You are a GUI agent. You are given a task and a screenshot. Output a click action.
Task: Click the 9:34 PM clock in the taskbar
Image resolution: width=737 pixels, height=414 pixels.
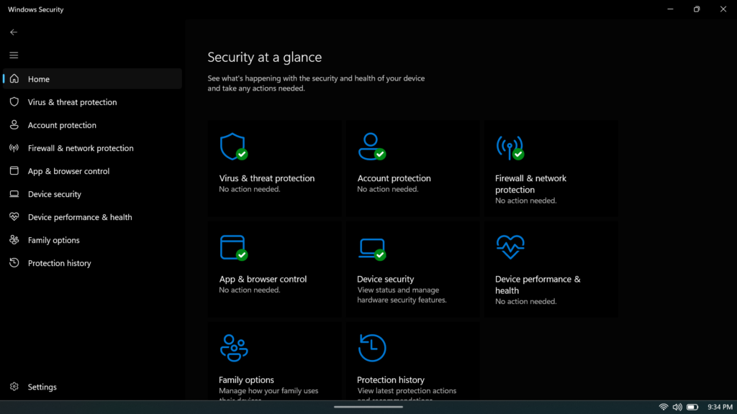click(720, 407)
